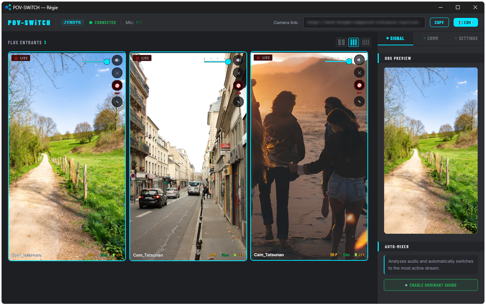Click the ban icon on the countryside path stream
The height and width of the screenshot is (305, 486).
(117, 85)
